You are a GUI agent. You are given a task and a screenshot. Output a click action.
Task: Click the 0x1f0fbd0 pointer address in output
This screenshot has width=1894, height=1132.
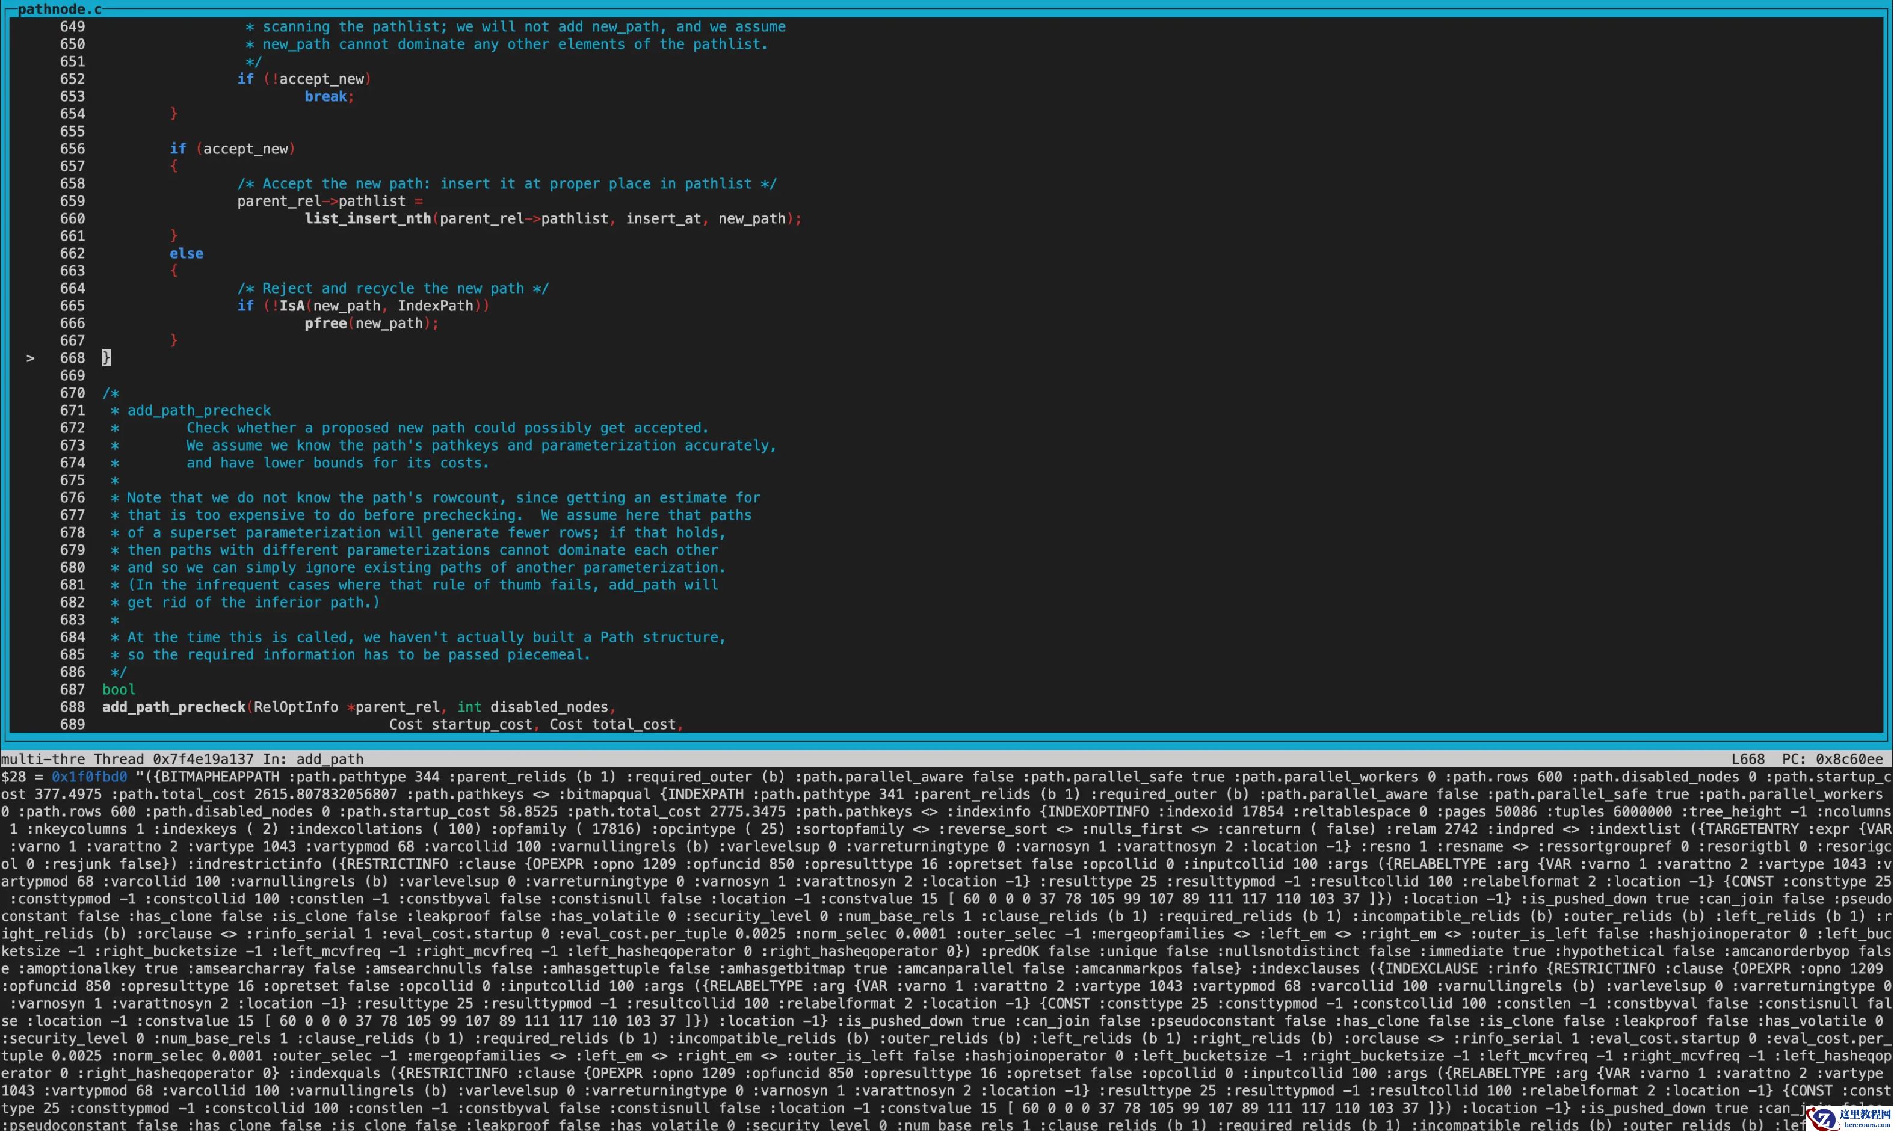pyautogui.click(x=89, y=777)
